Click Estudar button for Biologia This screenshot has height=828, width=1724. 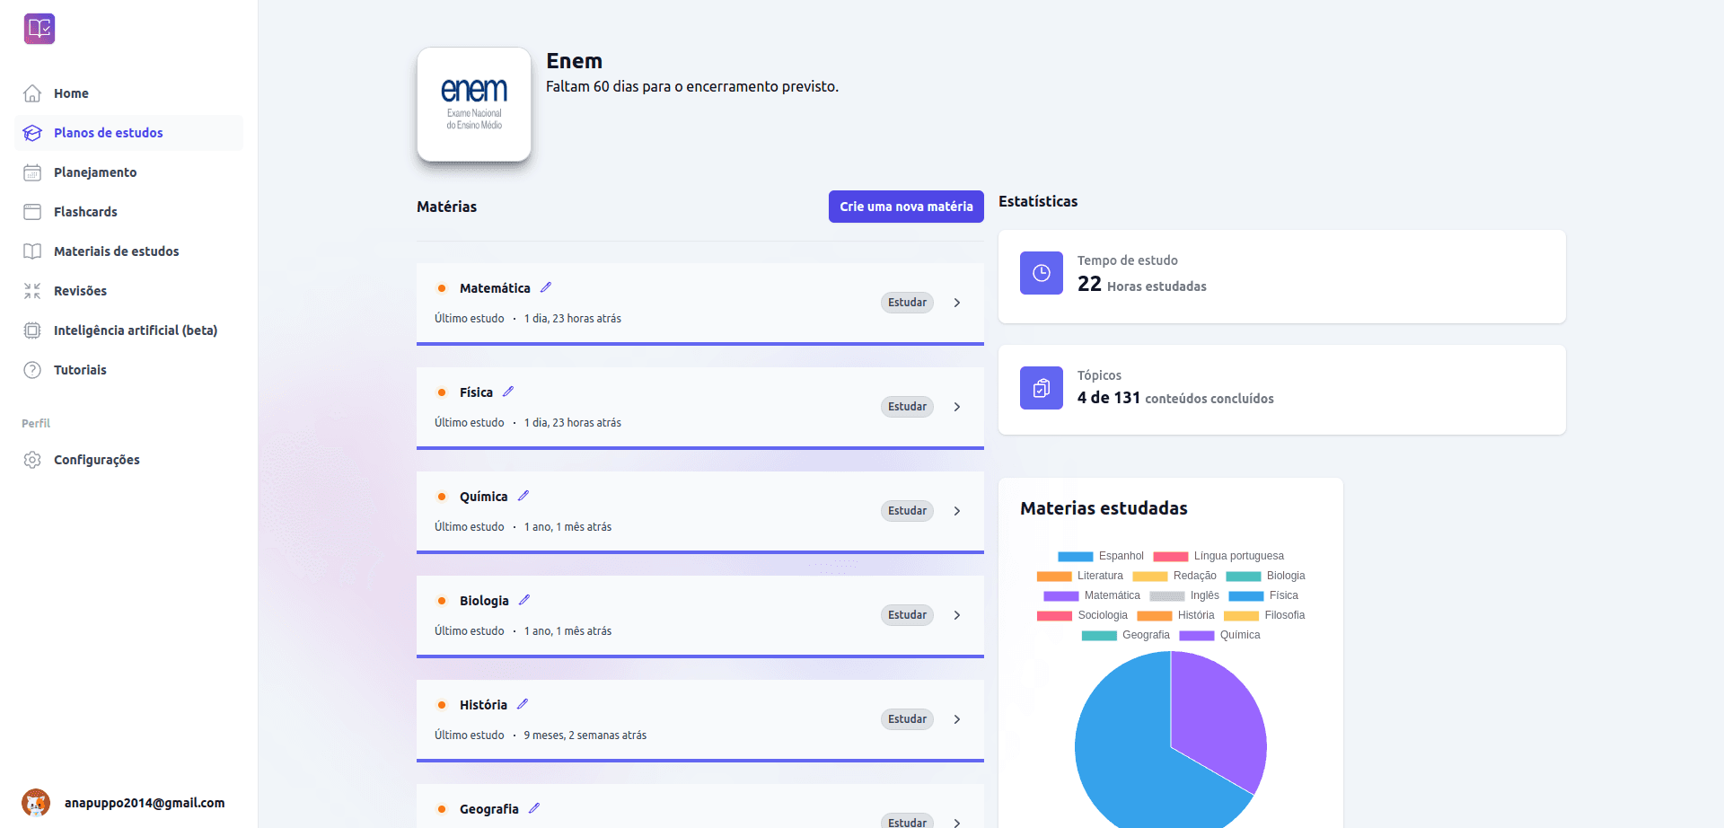(907, 615)
